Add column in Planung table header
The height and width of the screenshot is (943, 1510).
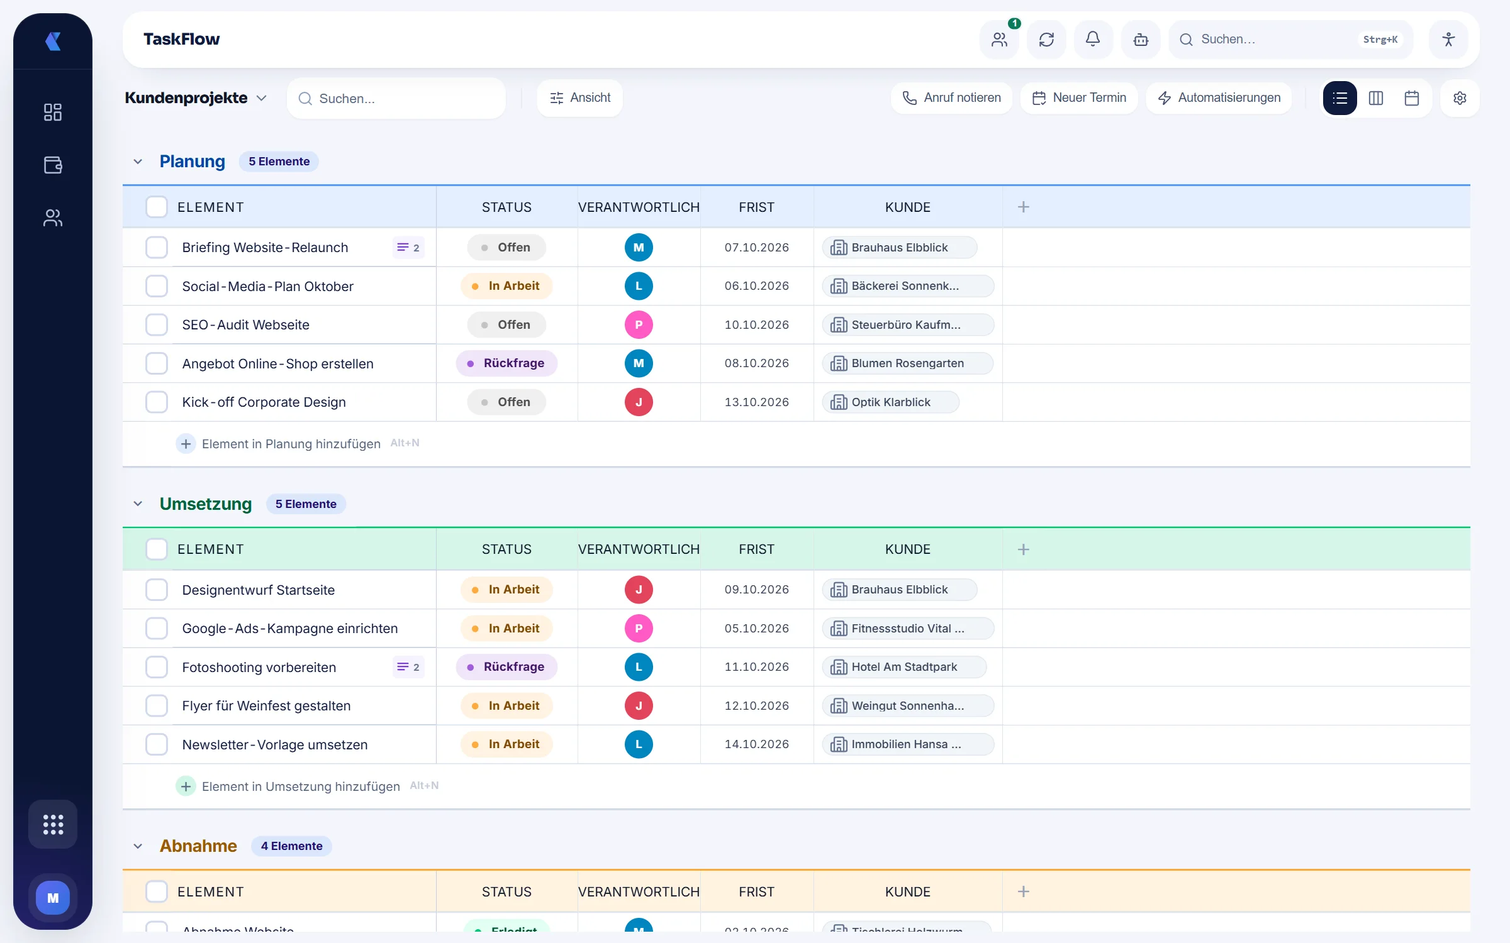pyautogui.click(x=1024, y=207)
